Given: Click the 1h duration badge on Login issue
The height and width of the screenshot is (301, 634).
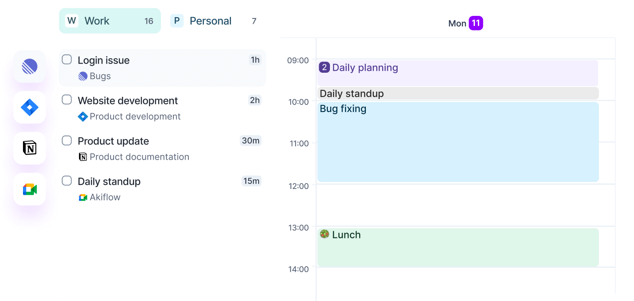Looking at the screenshot, I should (255, 60).
